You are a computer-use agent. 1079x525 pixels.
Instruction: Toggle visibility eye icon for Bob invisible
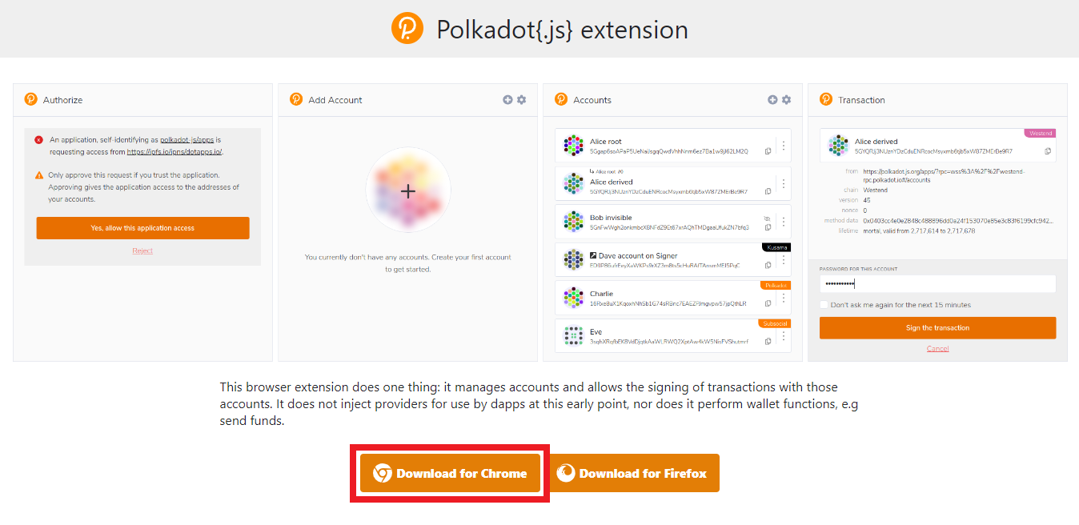point(768,218)
